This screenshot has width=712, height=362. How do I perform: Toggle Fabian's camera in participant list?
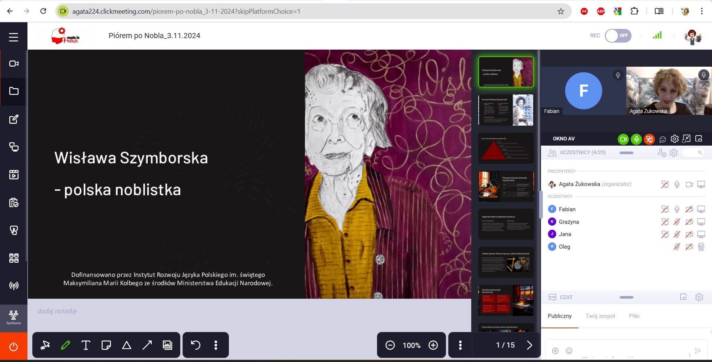coord(689,209)
